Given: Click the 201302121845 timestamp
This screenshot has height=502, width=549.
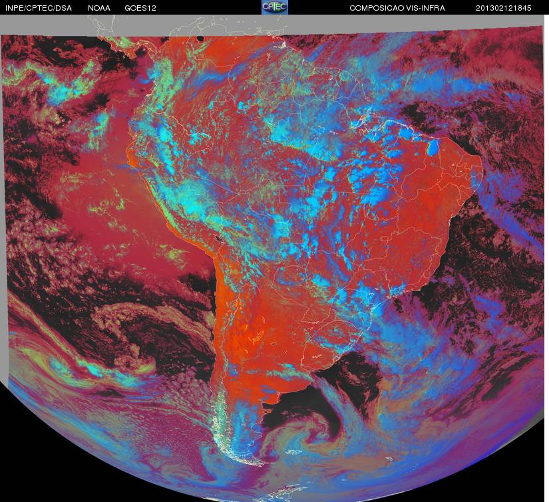Looking at the screenshot, I should (504, 8).
